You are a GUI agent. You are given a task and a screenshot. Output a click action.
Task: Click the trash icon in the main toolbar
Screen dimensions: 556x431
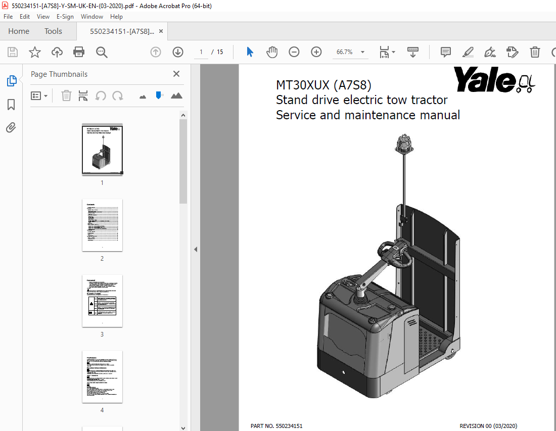[x=535, y=52]
